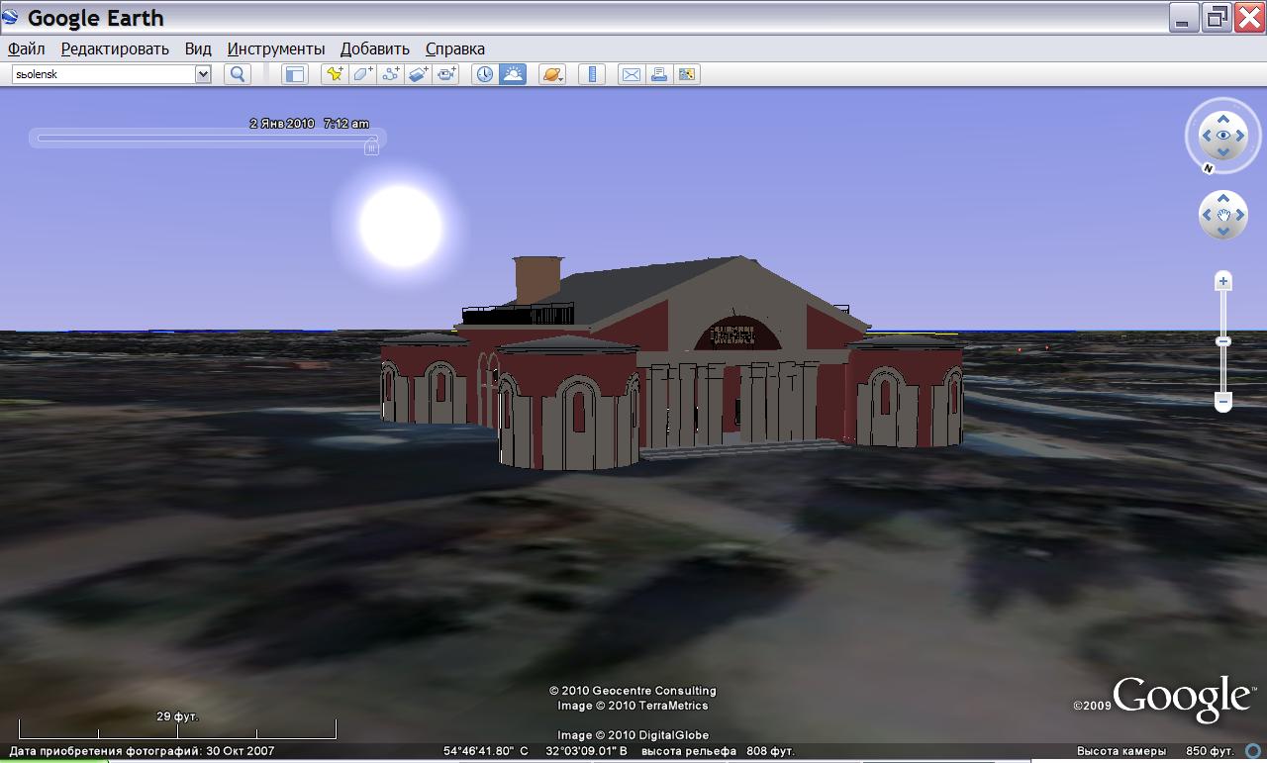Click 'Image © 2010 TerraMetrics' attribution
This screenshot has width=1267, height=763.
point(633,706)
